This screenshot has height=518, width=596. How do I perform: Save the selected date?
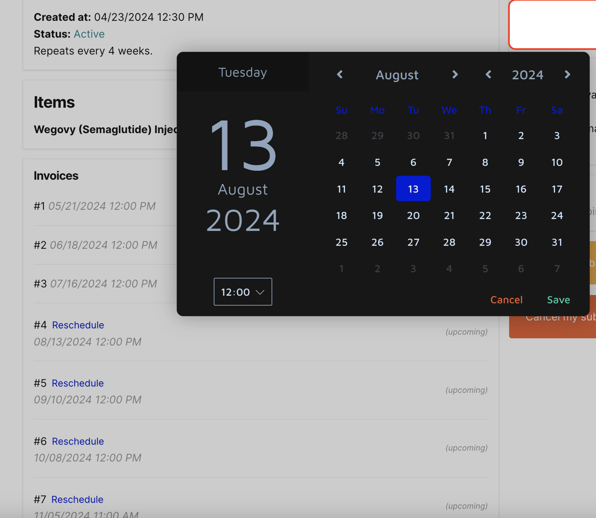[x=558, y=300]
